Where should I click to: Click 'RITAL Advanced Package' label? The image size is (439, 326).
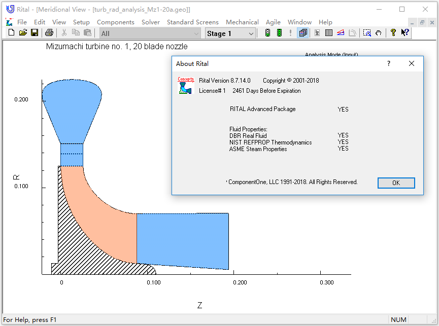pyautogui.click(x=262, y=109)
